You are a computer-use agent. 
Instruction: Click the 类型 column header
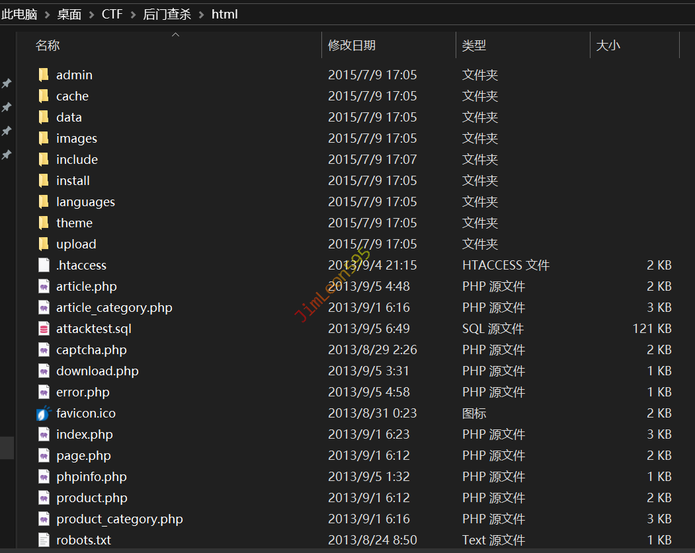coord(473,46)
